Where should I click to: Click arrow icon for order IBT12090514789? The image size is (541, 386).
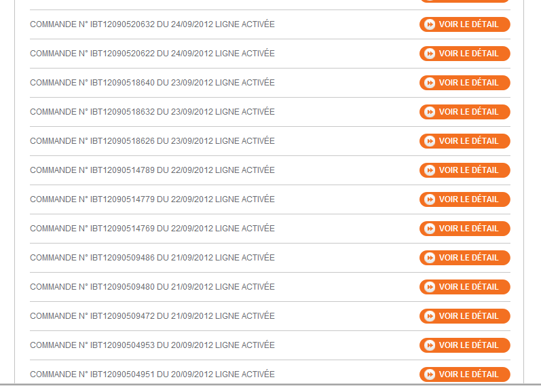430,170
